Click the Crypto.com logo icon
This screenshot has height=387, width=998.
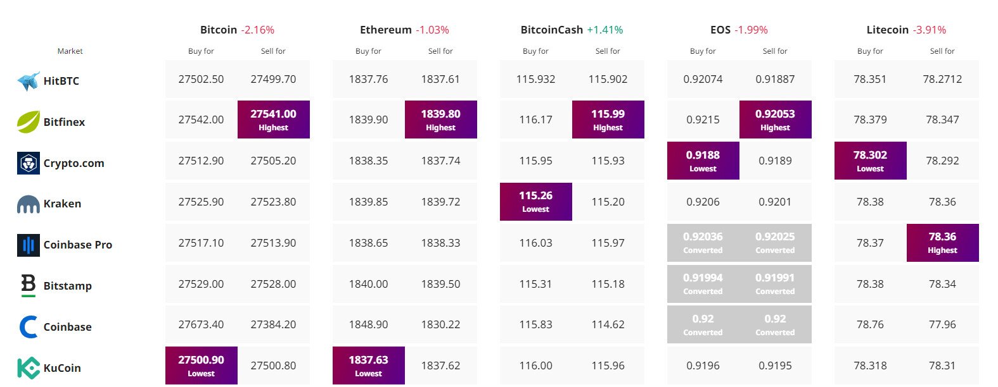click(29, 163)
